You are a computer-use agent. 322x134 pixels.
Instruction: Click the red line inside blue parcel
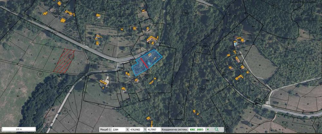(x=144, y=63)
